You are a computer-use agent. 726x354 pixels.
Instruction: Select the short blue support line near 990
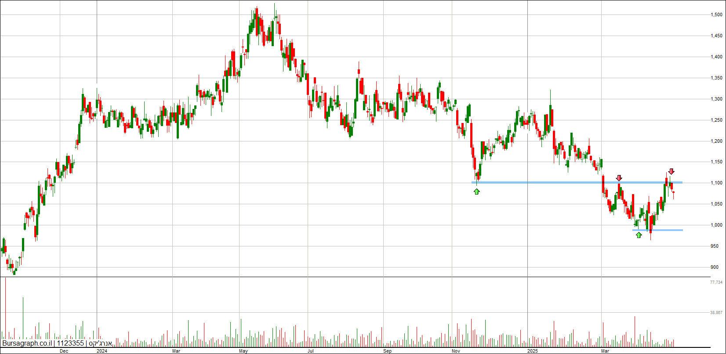pos(657,230)
